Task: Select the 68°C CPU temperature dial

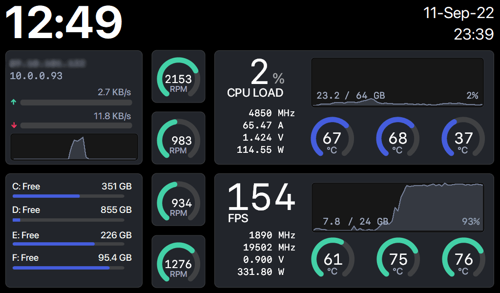Action: pos(398,139)
